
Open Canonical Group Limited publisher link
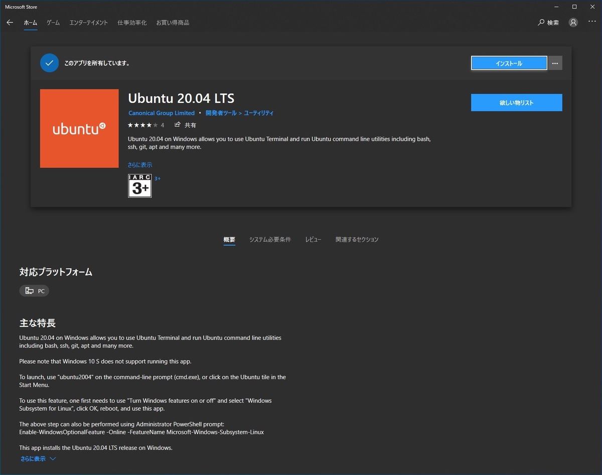click(162, 113)
